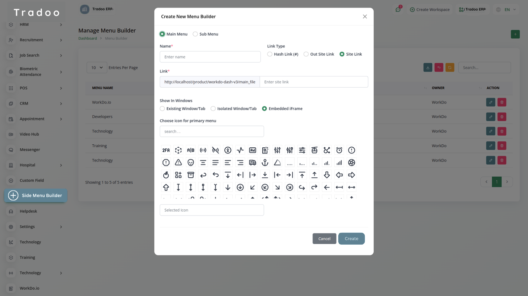This screenshot has width=528, height=296.
Task: Choose Hash Link (#) link type
Action: click(x=270, y=54)
